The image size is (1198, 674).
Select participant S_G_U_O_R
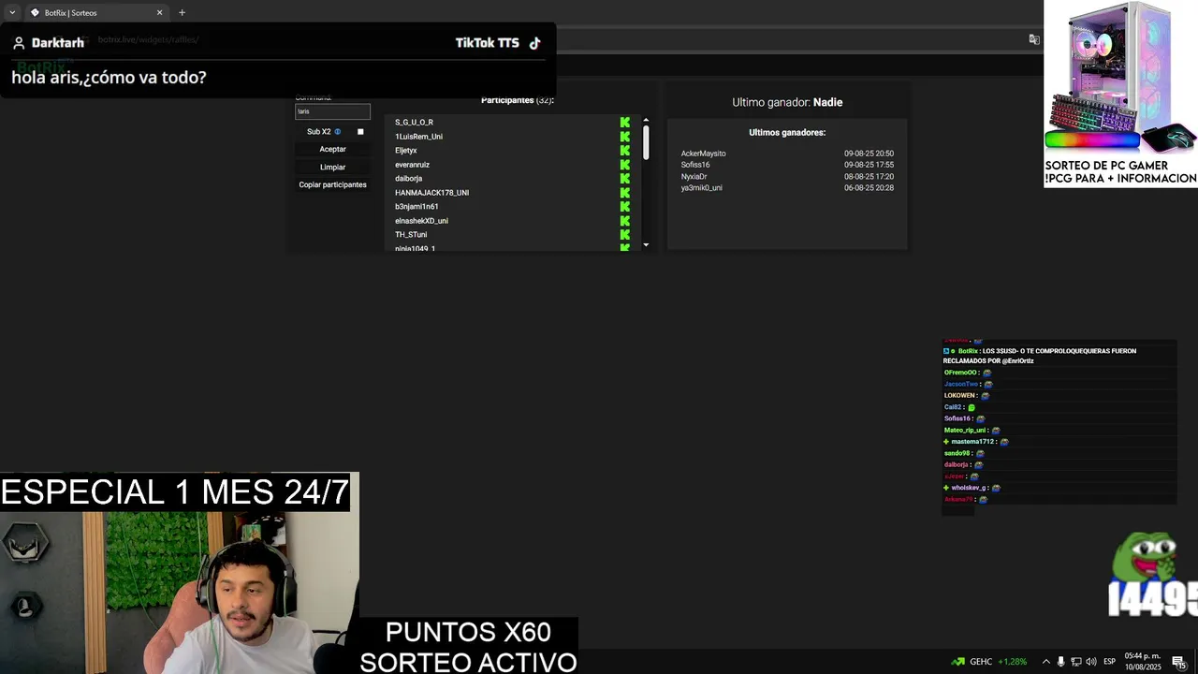(414, 123)
